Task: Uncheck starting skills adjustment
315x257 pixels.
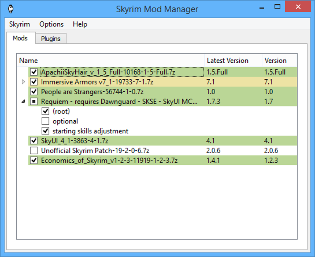Action: (x=45, y=131)
